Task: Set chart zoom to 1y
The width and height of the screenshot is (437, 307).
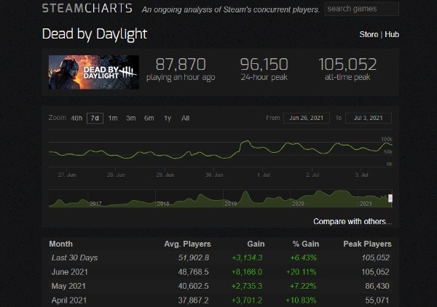Action: 168,119
